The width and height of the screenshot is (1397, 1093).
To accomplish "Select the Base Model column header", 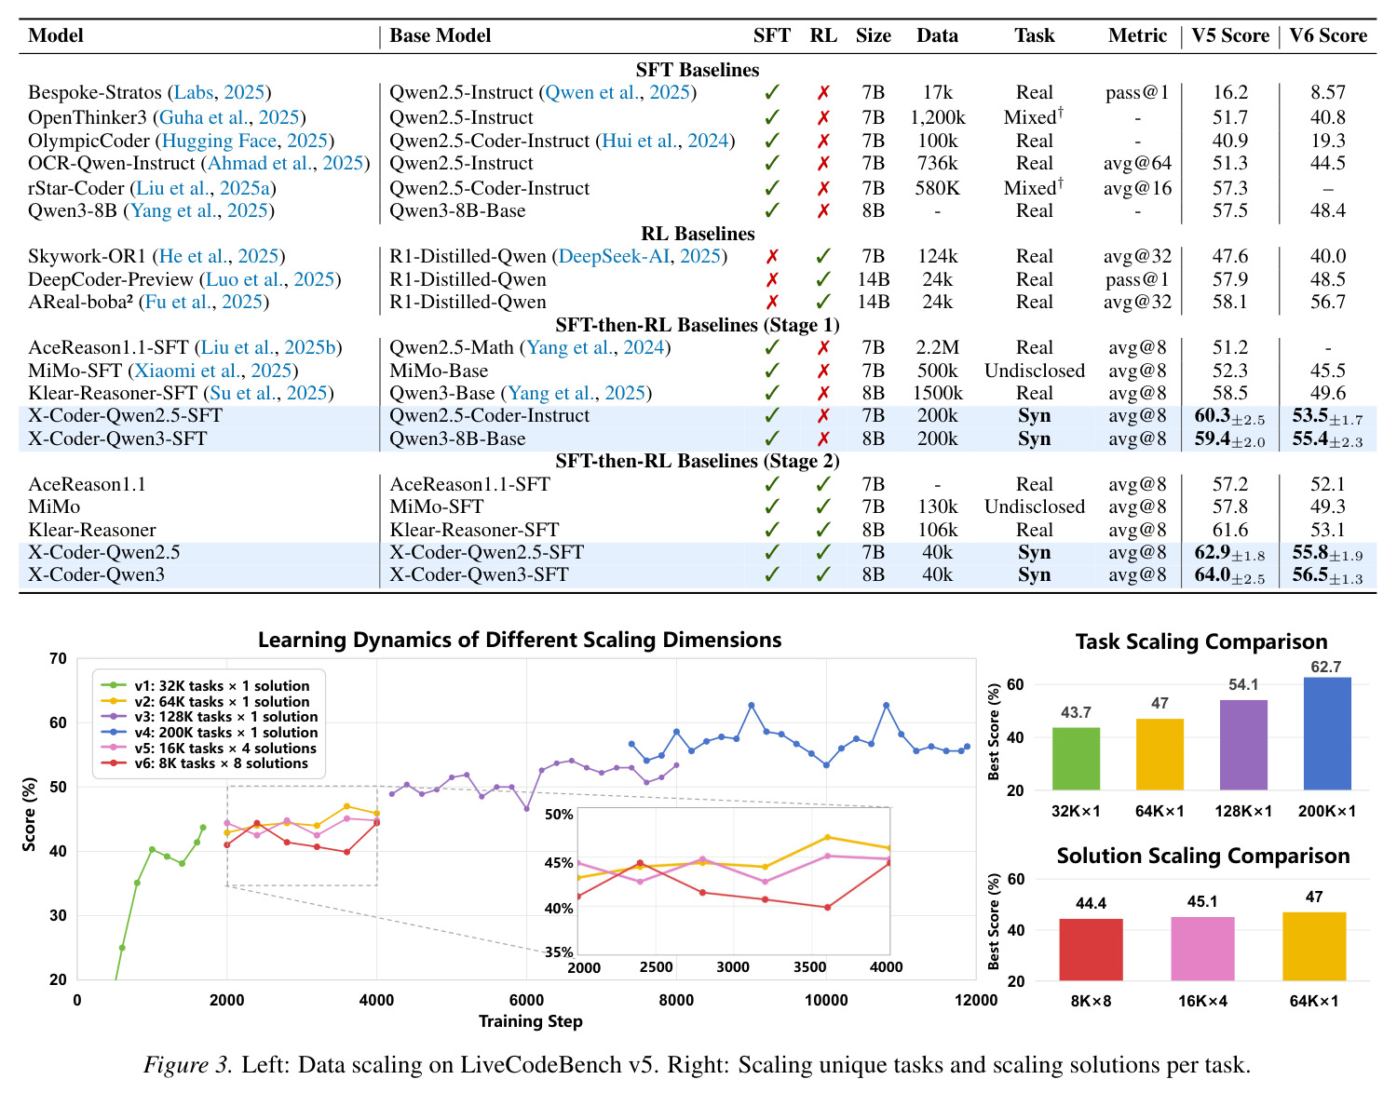I will [440, 35].
